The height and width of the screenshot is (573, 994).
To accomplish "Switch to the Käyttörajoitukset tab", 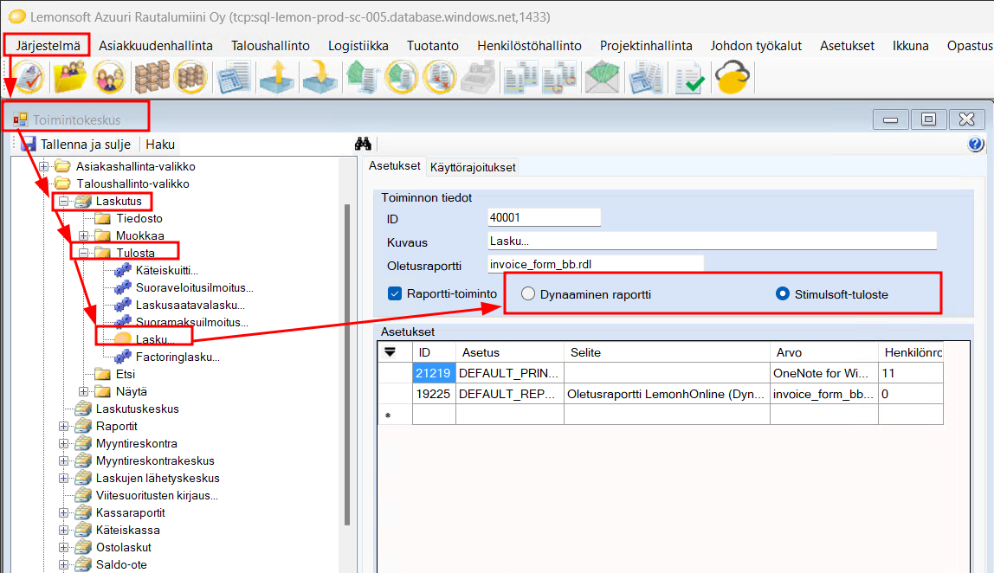I will click(473, 166).
